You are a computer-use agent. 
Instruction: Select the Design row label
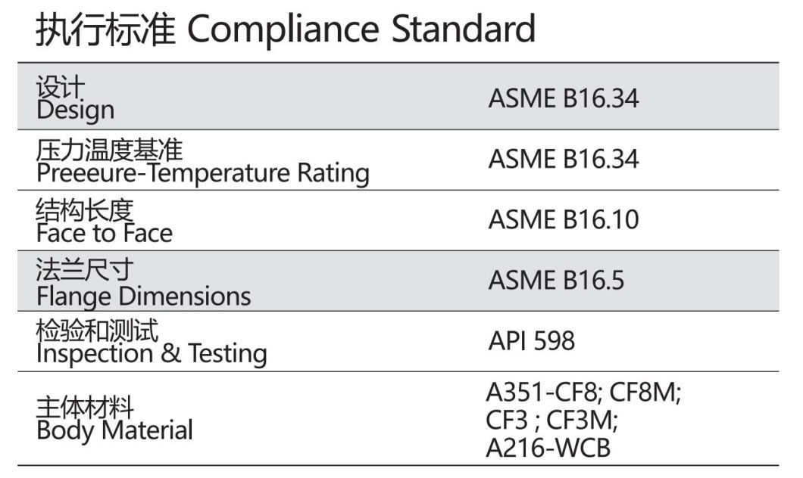point(75,110)
